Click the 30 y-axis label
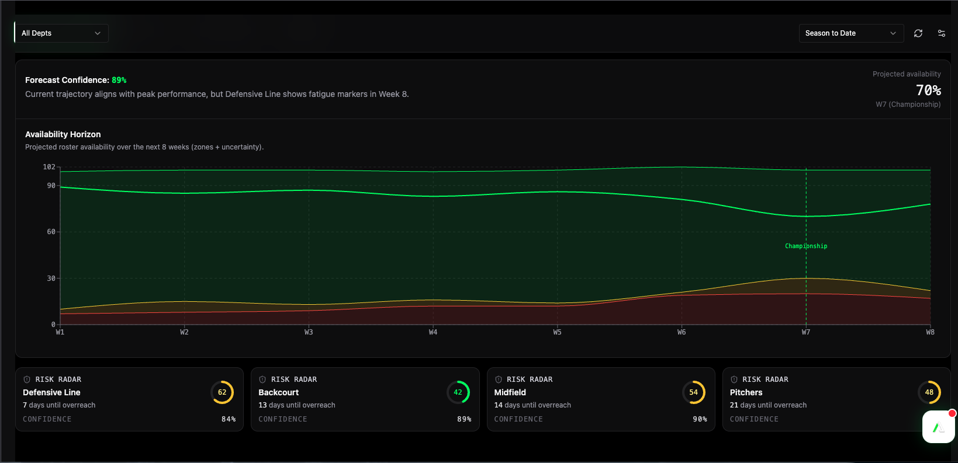Screen dimensions: 958x463 tap(51, 279)
